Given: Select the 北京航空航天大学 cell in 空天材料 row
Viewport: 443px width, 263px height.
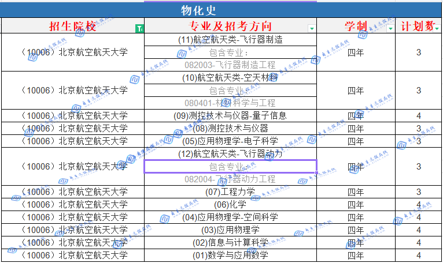Looking at the screenshot, I should pos(73,90).
